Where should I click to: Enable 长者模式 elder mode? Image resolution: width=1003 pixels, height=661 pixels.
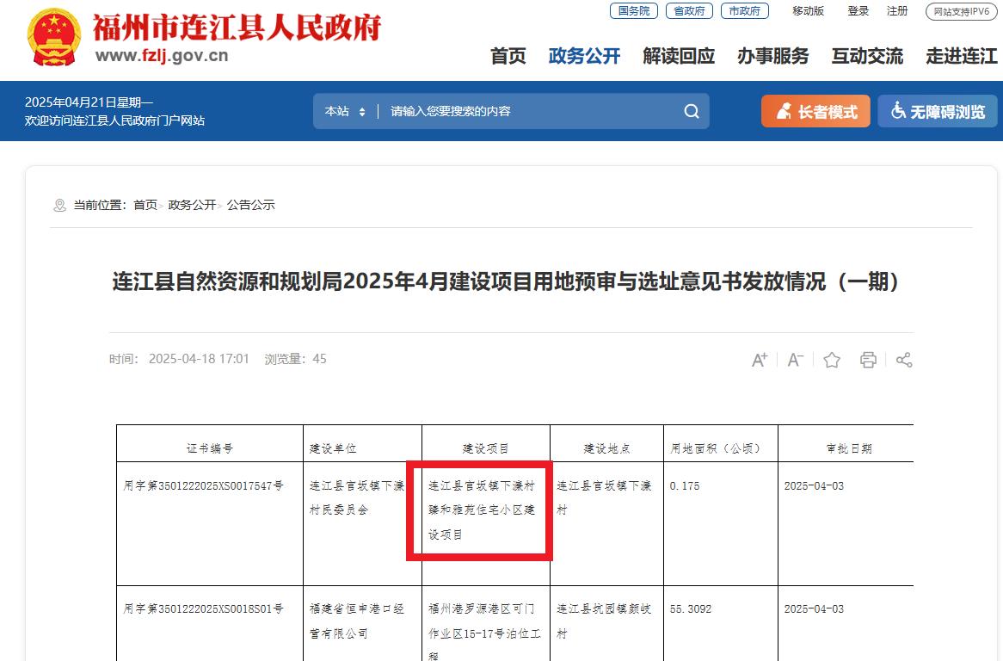[815, 111]
